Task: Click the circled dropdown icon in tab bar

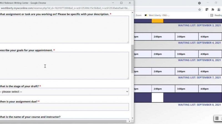Action: click(x=199, y=3)
